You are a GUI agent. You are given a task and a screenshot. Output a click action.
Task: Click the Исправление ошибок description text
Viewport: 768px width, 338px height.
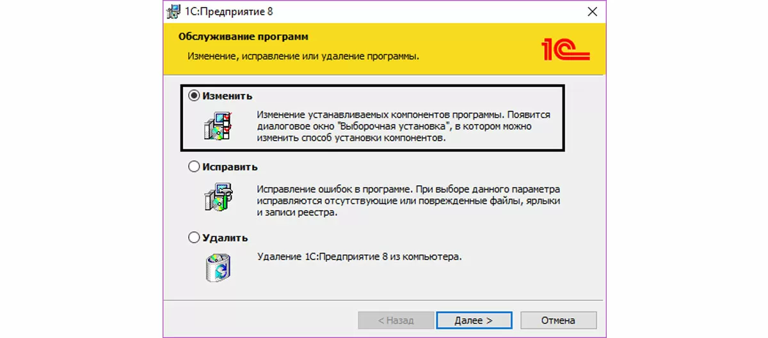pos(408,201)
